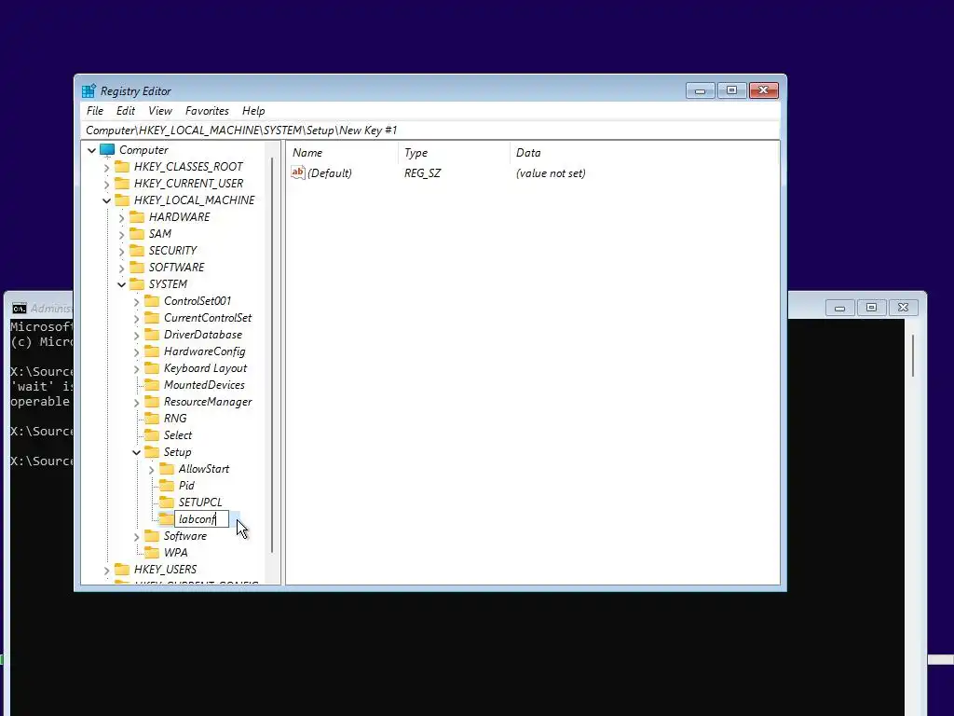Select the Software key under SYSTEM
This screenshot has width=954, height=716.
(x=185, y=536)
